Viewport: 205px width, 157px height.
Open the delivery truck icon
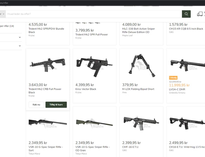tap(200, 14)
